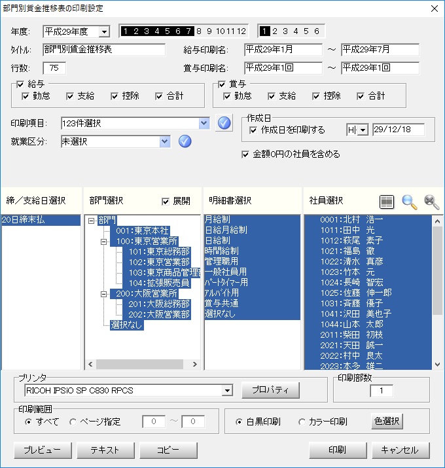Select month 8 in the month selector

click(199, 31)
